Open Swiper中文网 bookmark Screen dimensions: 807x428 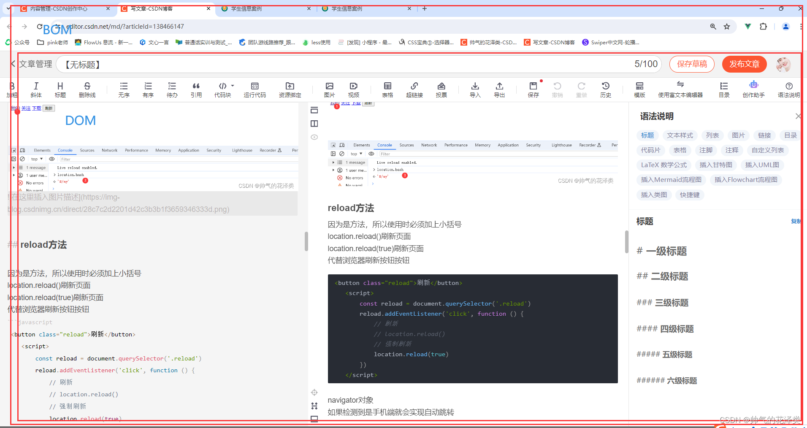coord(610,42)
